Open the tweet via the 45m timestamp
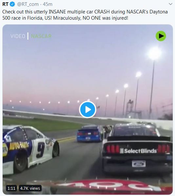 coord(48,4)
